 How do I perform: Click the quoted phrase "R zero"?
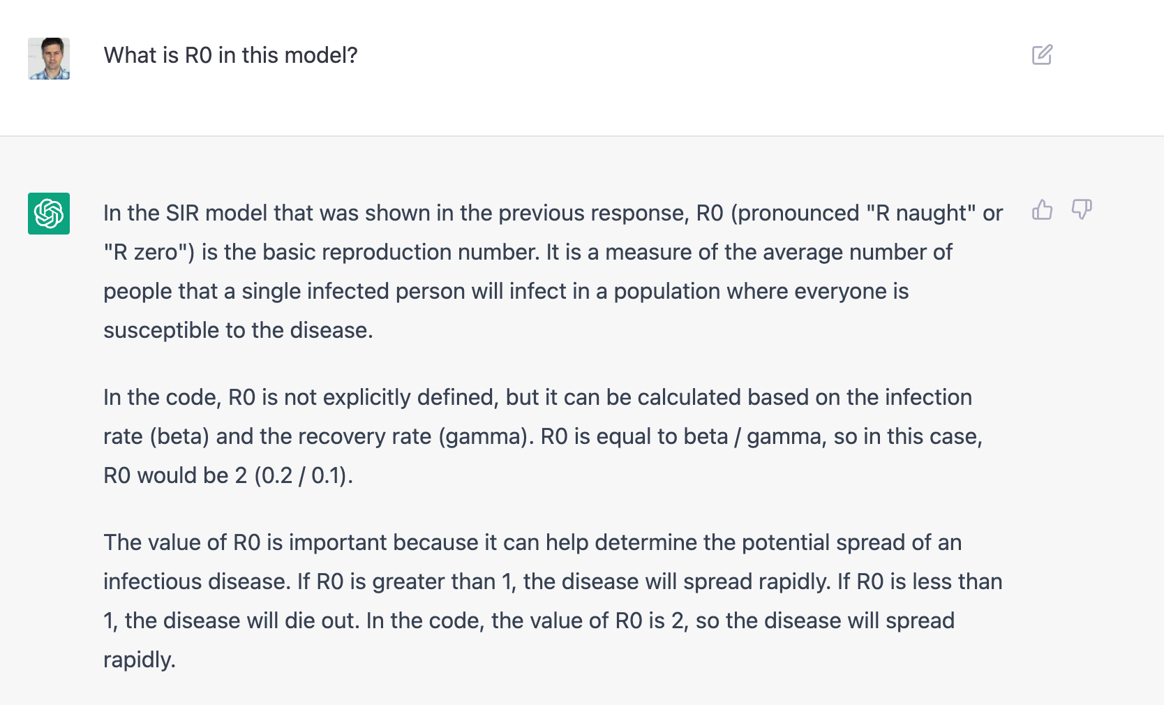coord(149,252)
